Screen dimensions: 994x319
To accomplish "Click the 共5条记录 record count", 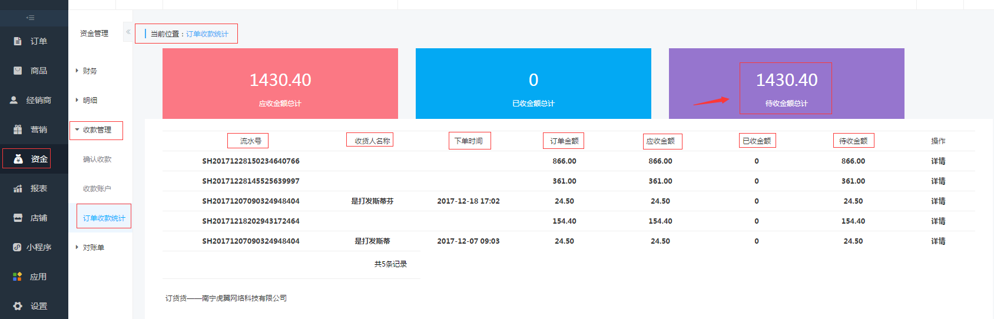I will [390, 264].
